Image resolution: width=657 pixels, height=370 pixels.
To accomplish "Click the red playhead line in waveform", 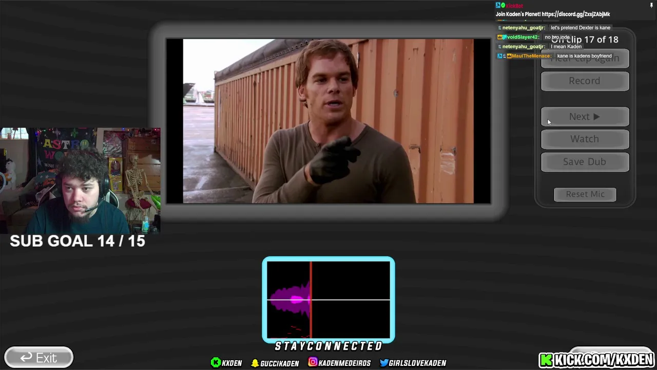I will 311,300.
